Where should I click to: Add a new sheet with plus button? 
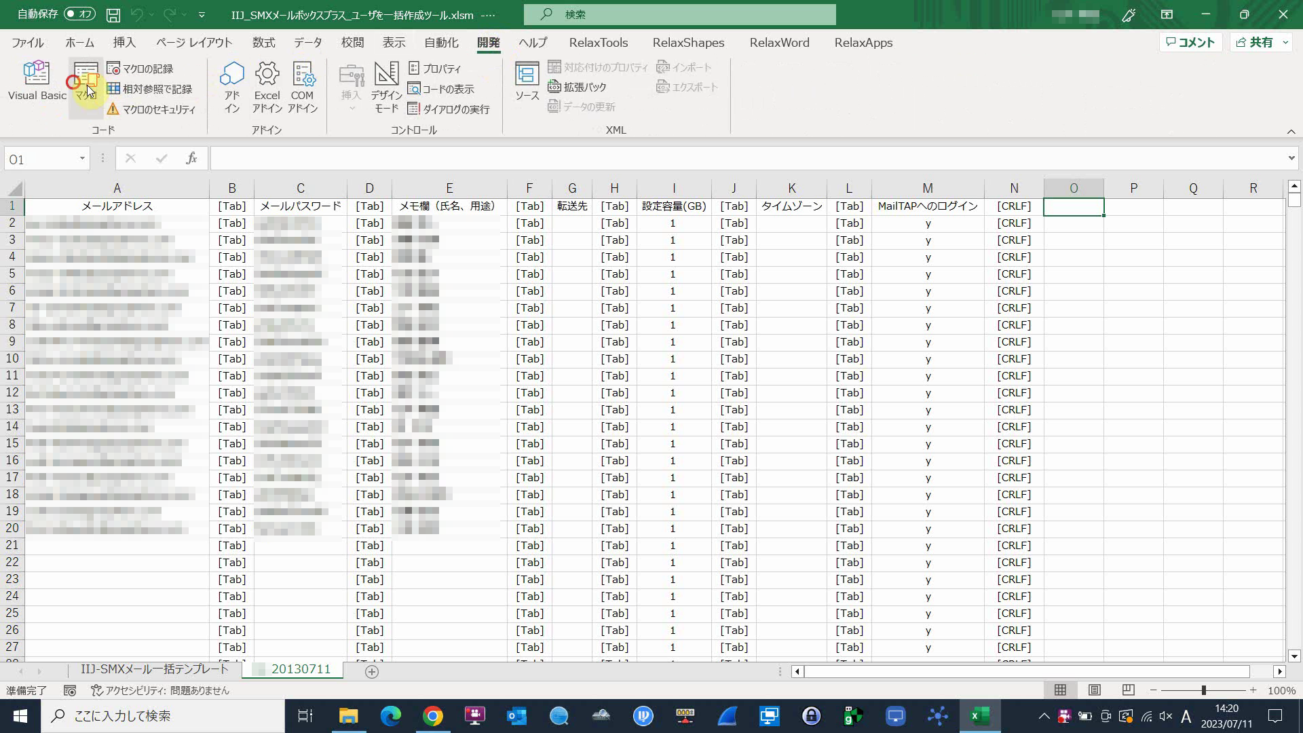pyautogui.click(x=372, y=671)
